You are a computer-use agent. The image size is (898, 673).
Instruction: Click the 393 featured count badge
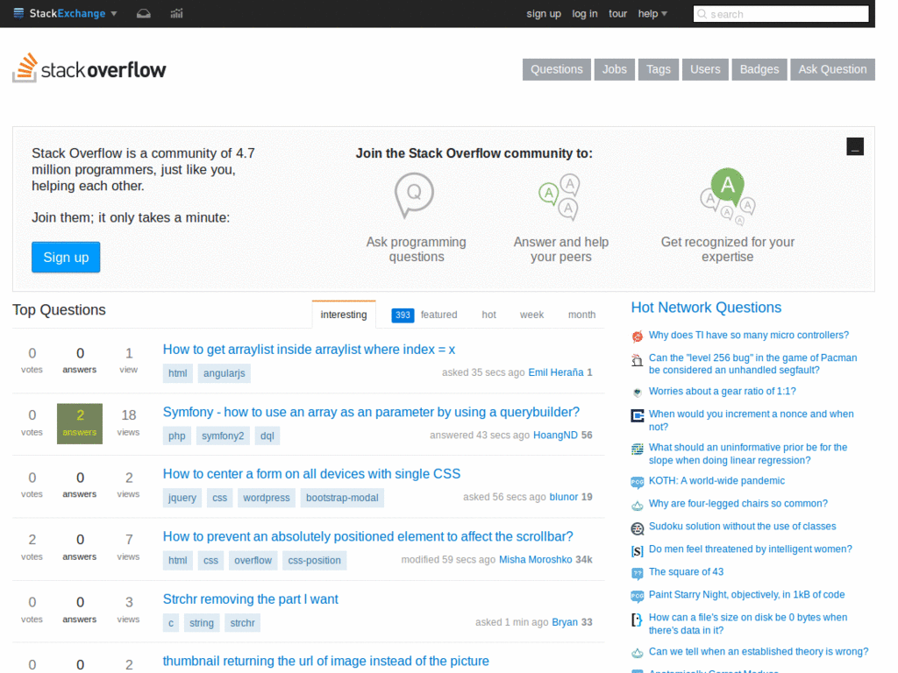403,315
